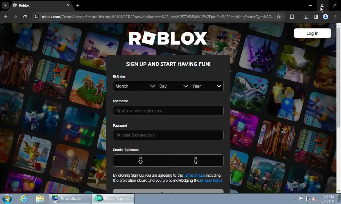Viewport: 341px width, 204px height.
Task: Open the Privacy Policy link
Action: tap(211, 180)
